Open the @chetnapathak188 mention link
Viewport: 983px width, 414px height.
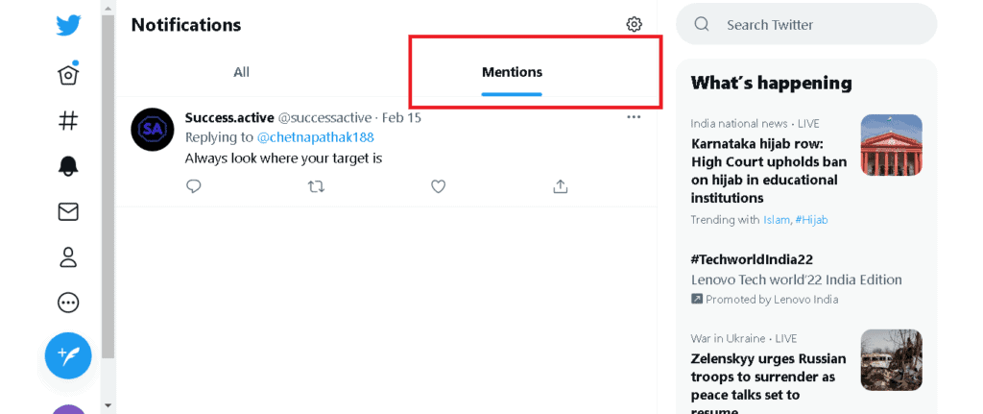315,137
